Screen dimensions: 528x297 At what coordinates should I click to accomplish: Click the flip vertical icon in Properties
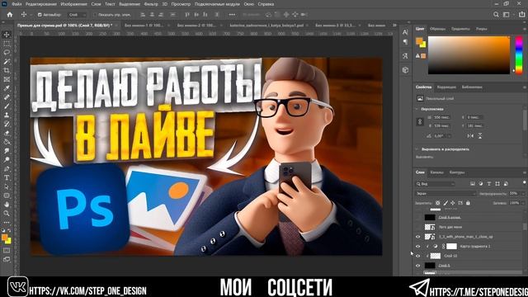[480, 135]
